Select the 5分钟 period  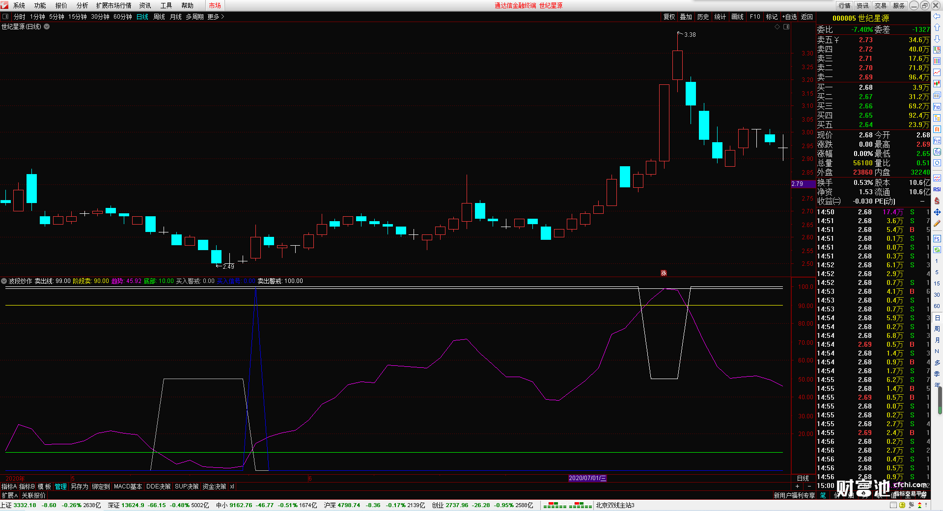coord(56,17)
